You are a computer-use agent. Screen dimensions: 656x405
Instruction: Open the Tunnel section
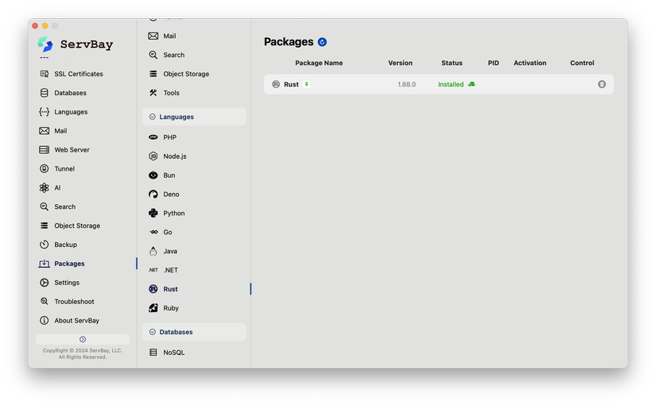57,169
